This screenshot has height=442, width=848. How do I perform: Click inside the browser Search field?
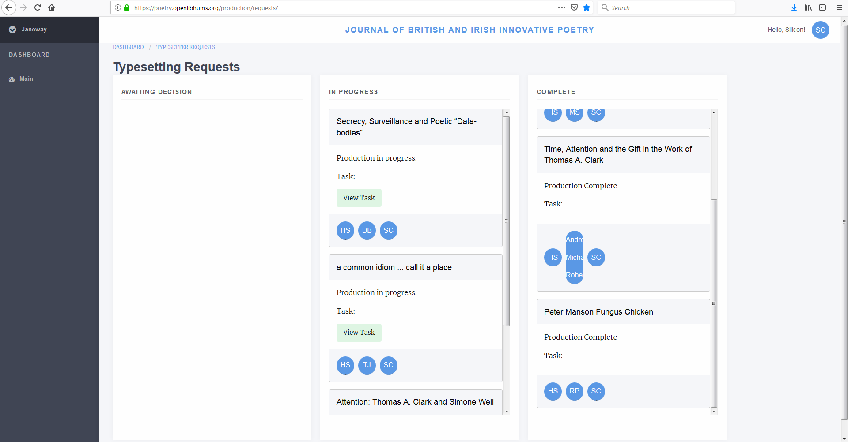(666, 7)
